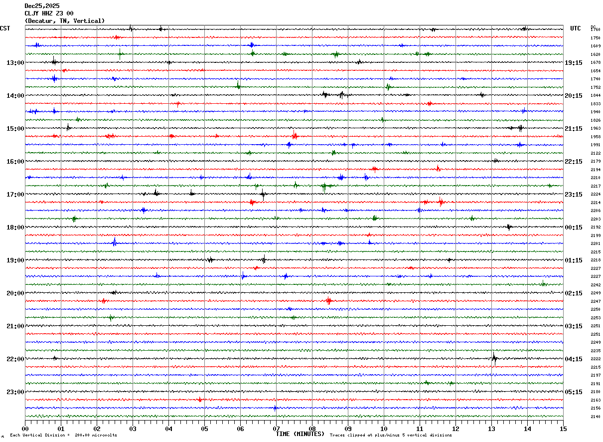The image size is (603, 442).
Task: Click the 22:15 UTC time label
Action: 573,162
